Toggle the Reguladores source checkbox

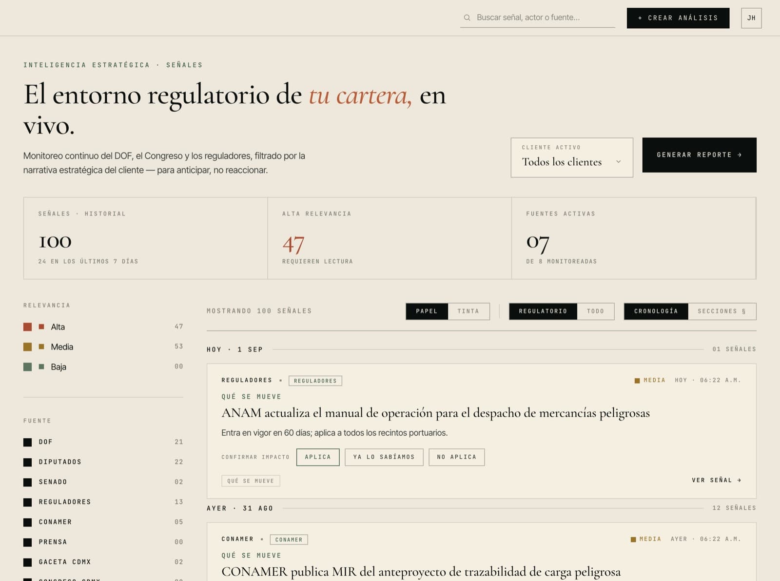tap(27, 502)
